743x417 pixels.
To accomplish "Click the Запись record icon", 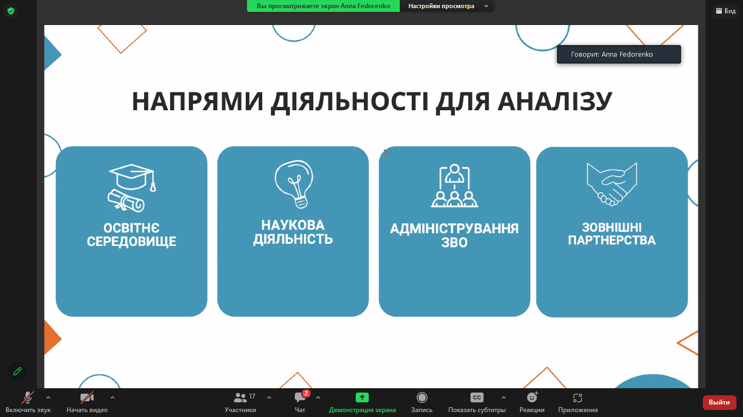I will click(422, 397).
